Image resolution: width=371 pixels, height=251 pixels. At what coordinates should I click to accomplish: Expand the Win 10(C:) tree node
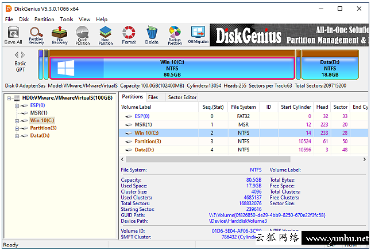coord(17,121)
